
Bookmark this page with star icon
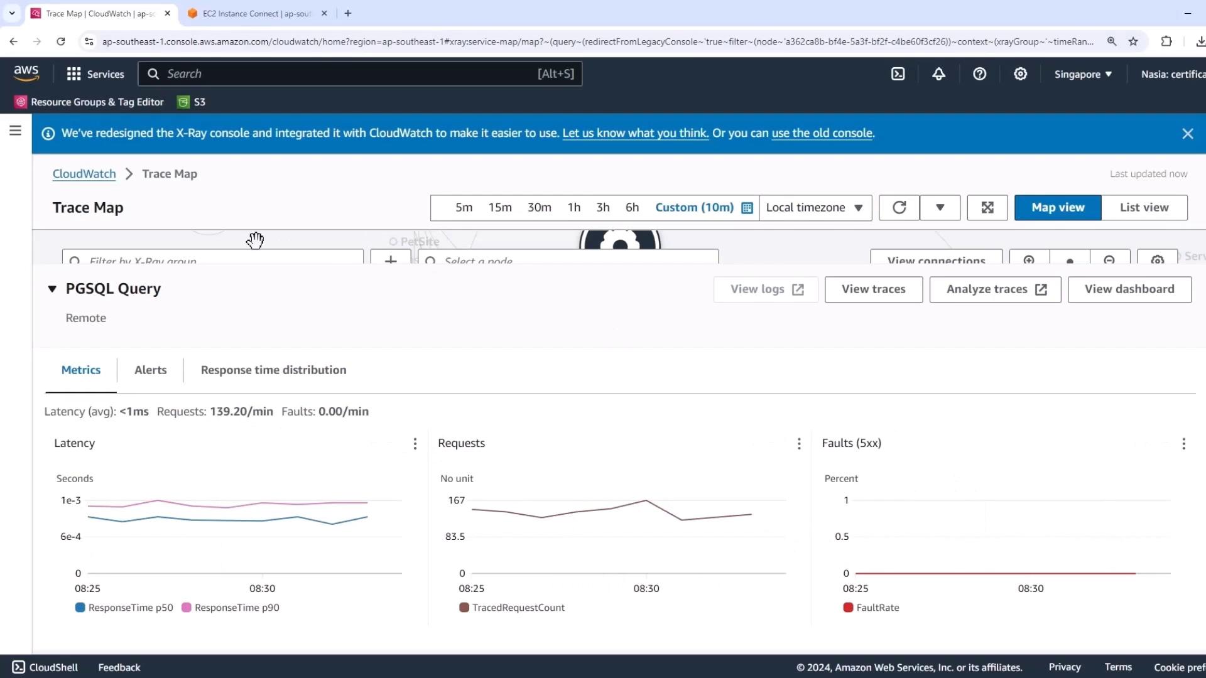point(1133,41)
